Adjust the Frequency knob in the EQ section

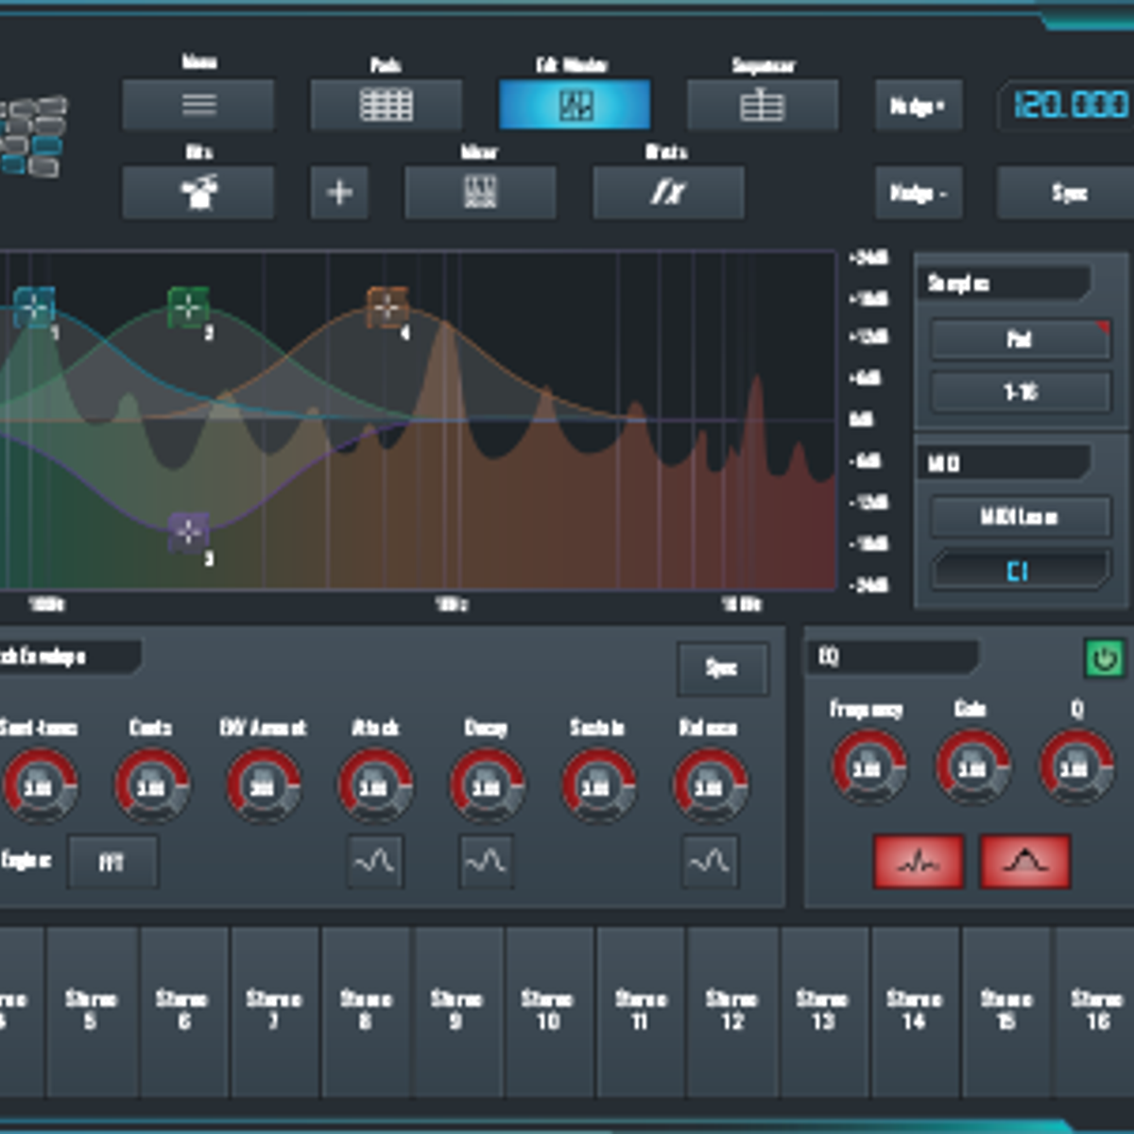[x=867, y=768]
